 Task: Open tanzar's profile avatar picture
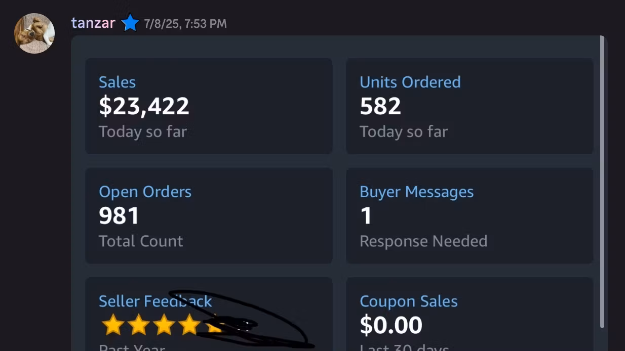tap(34, 33)
